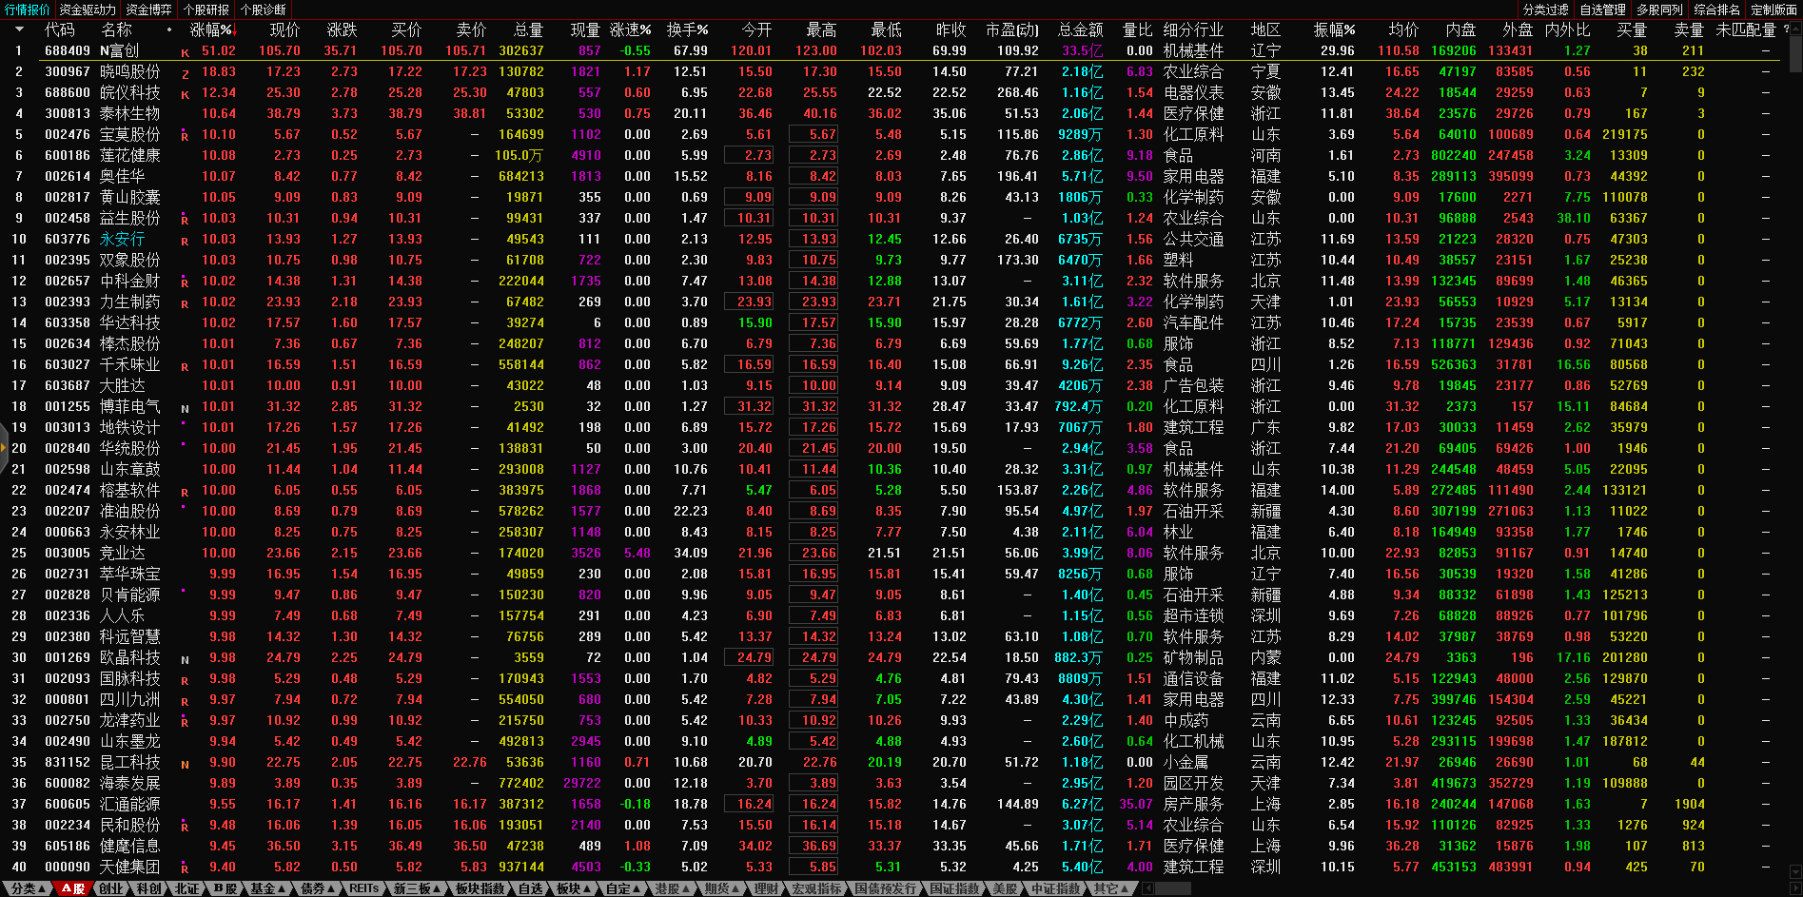Click the Z marker beside 晓鸣股份
Viewport: 1803px width, 897px height.
pos(185,73)
